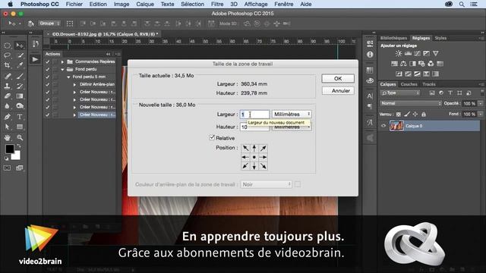Click the Actions play panel icon
The height and width of the screenshot is (273, 486).
(x=36, y=59)
